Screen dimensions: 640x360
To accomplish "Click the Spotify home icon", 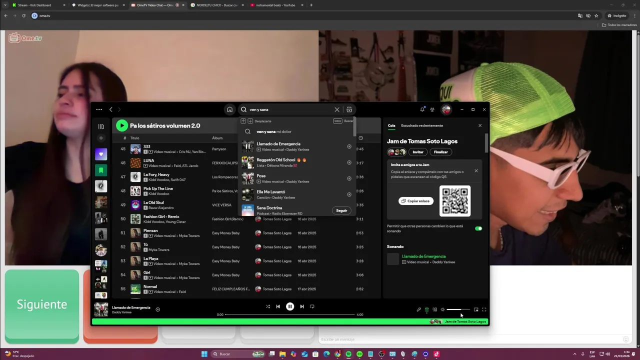I will click(229, 109).
